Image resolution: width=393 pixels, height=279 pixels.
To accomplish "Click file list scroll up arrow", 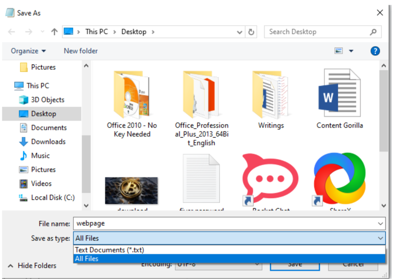I will click(x=383, y=66).
